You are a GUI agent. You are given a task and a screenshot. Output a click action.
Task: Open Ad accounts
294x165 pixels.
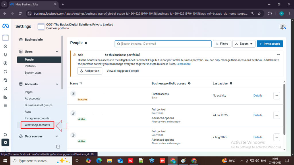click(x=32, y=99)
